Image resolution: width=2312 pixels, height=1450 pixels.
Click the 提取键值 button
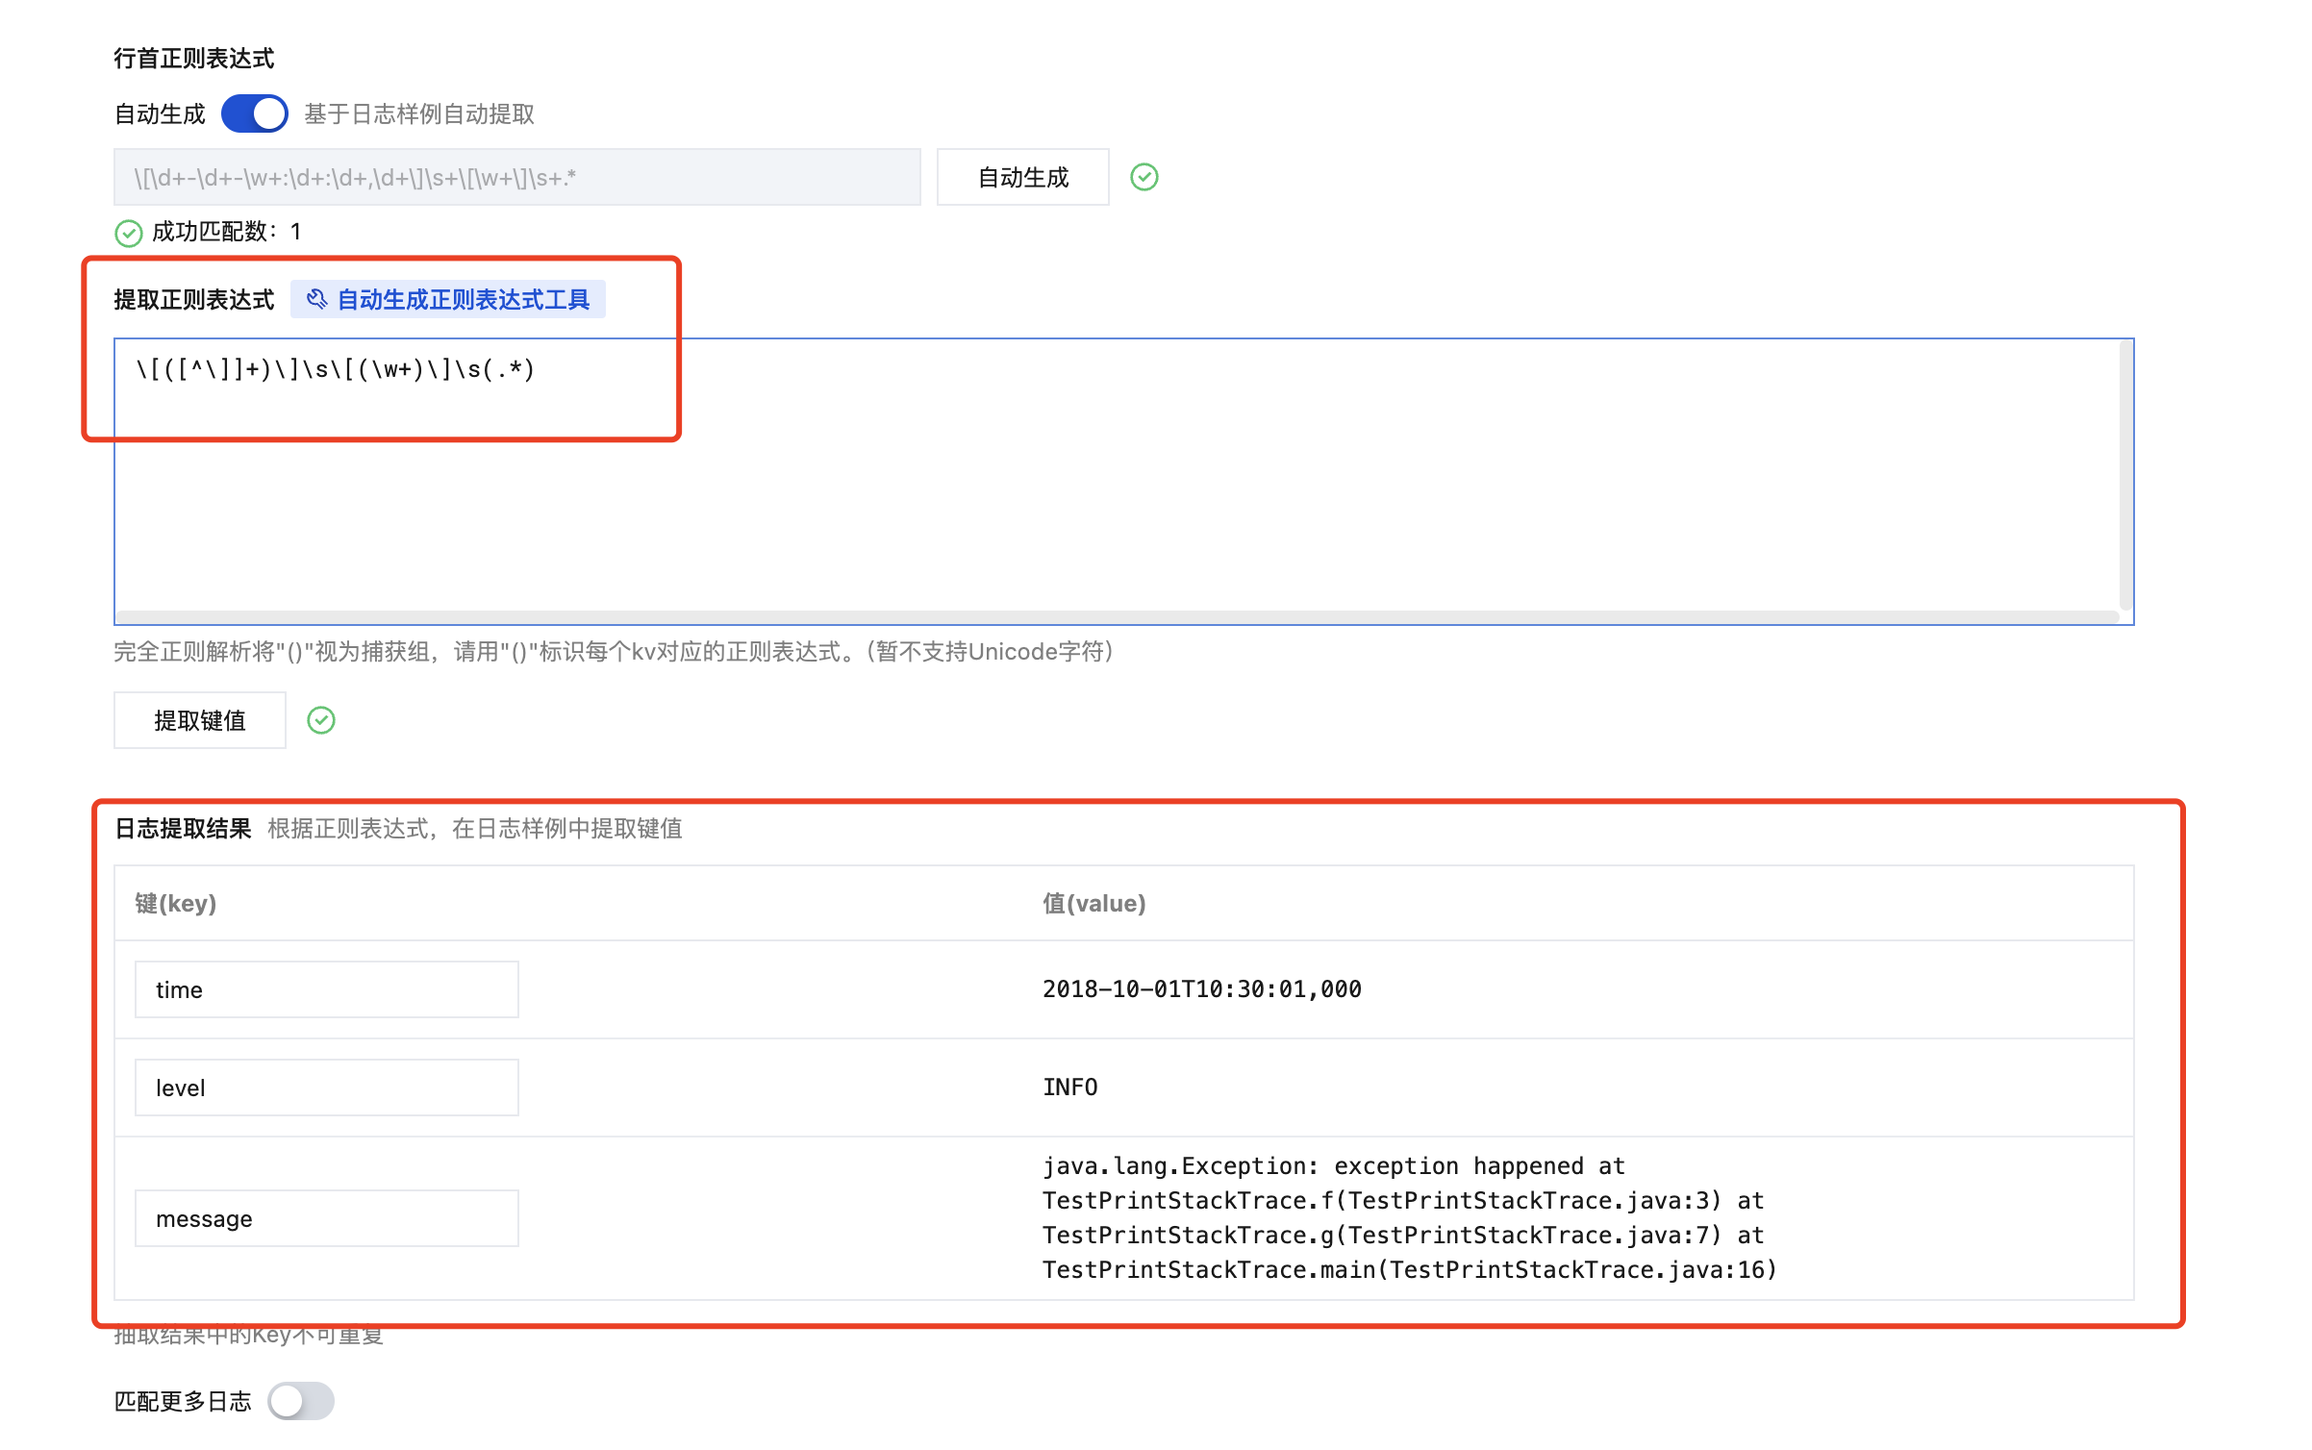(200, 720)
